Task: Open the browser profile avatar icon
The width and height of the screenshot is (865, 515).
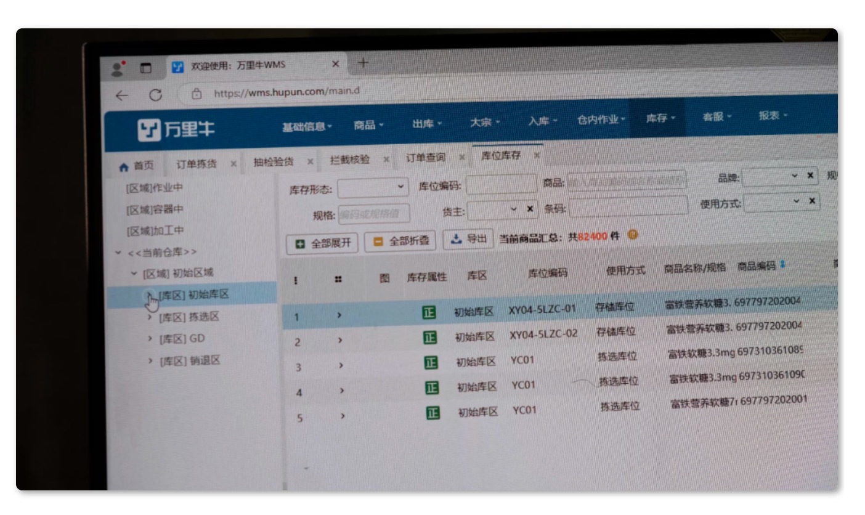Action: click(x=118, y=68)
